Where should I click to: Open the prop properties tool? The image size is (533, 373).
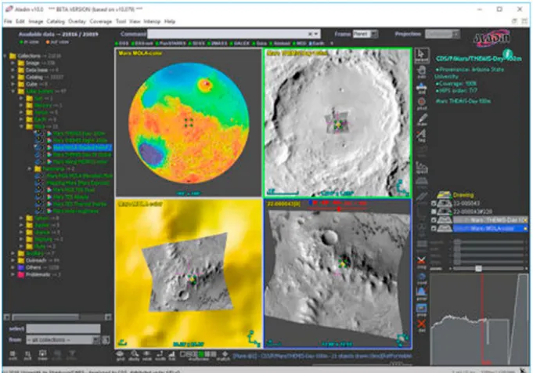click(x=422, y=310)
